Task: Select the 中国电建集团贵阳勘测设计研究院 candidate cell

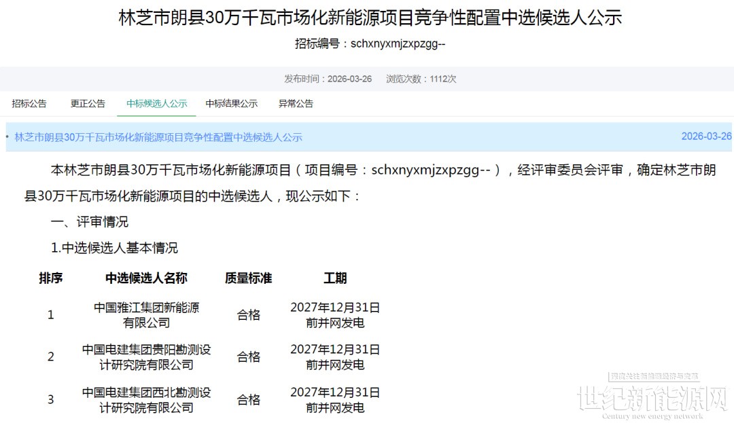Action: pyautogui.click(x=146, y=357)
